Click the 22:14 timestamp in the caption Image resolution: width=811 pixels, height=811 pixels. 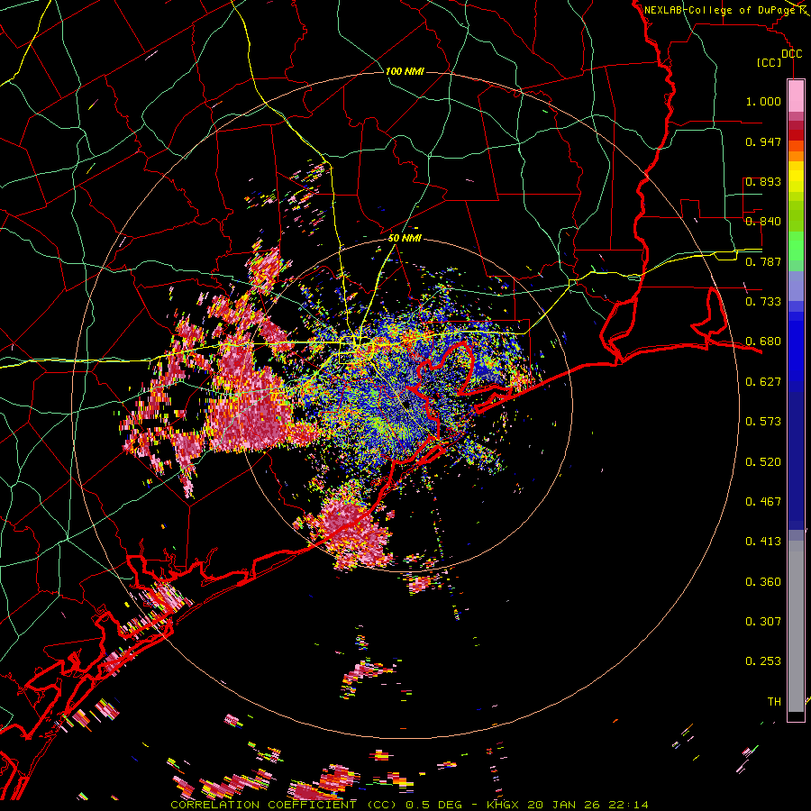[629, 805]
